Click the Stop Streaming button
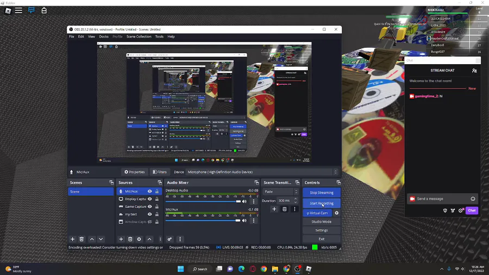Screen dimensions: 489x275 pos(322,192)
